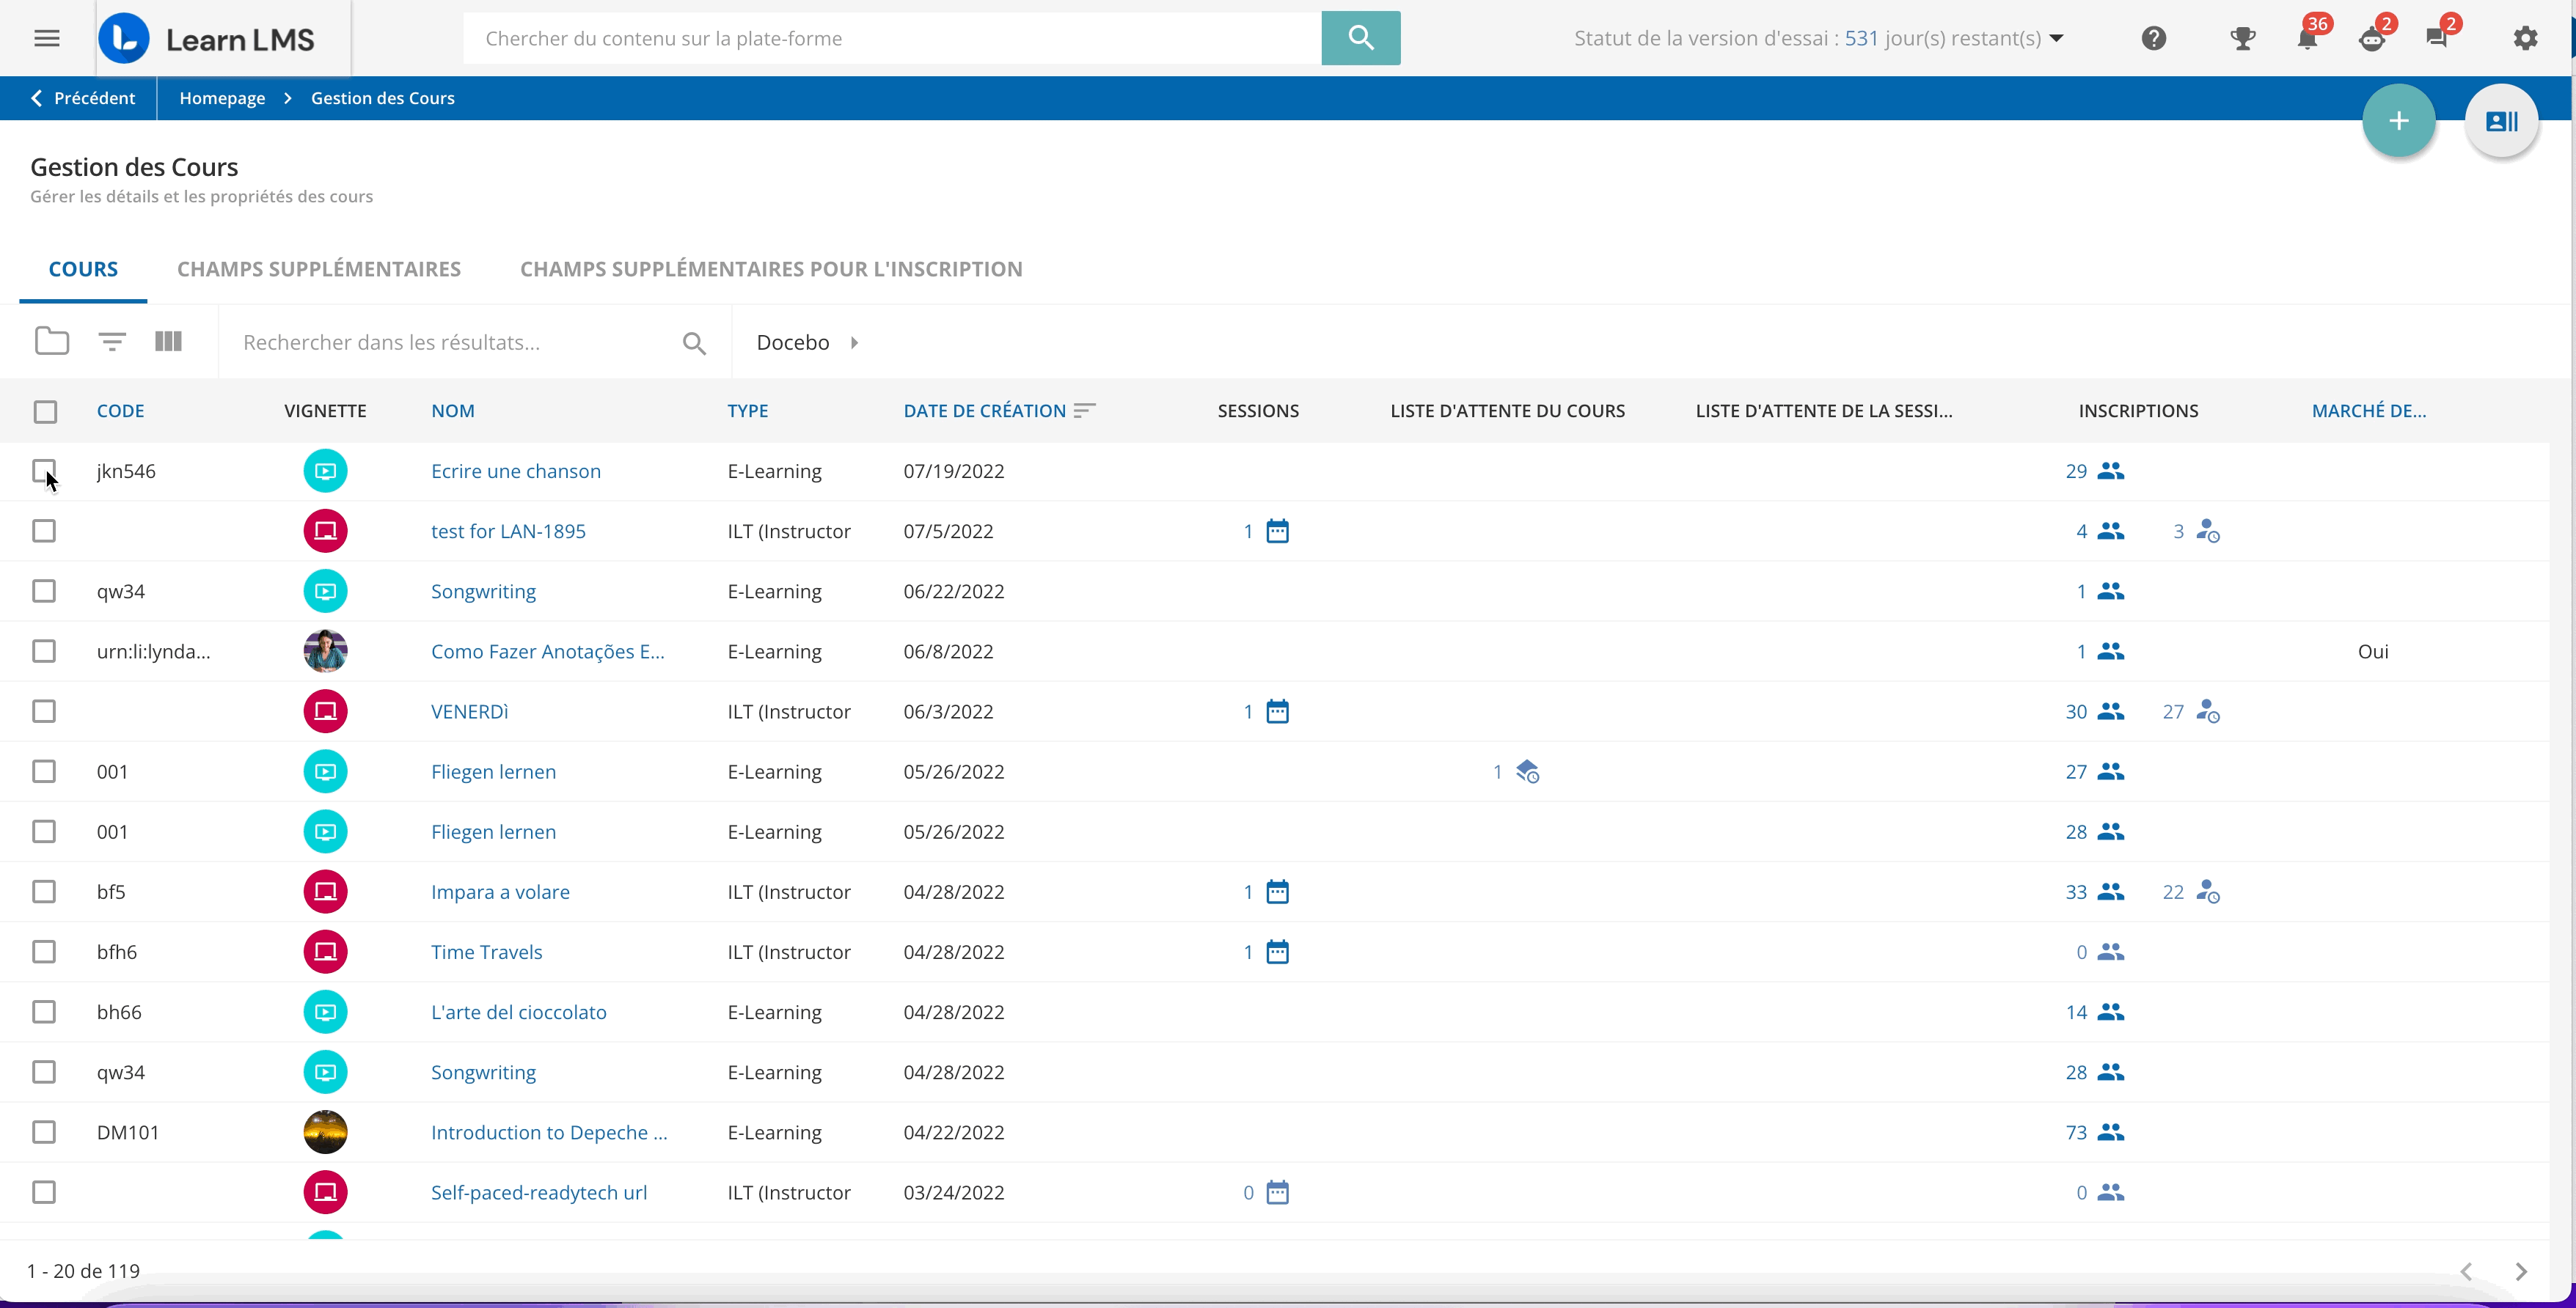Viewport: 2576px width, 1308px height.
Task: Open the settings gear icon
Action: (2525, 38)
